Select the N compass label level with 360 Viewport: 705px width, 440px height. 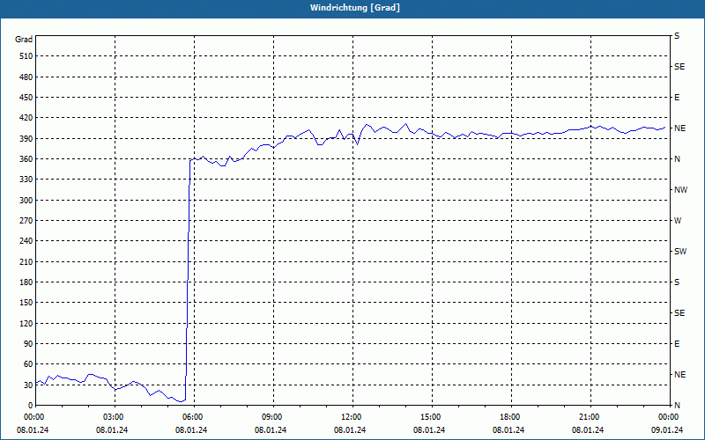(677, 159)
